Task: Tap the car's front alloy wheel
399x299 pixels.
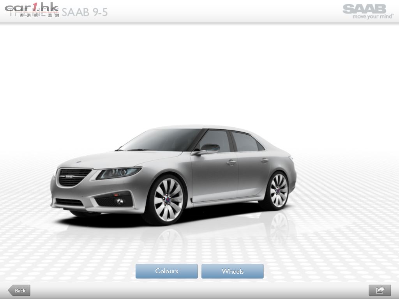Action: tap(168, 199)
